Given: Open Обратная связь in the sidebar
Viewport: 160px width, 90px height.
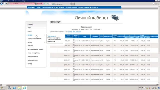Looking at the screenshot, I should point(32,60).
